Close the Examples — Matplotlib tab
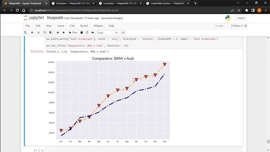This screenshot has width=270, height=152. pyautogui.click(x=93, y=3)
